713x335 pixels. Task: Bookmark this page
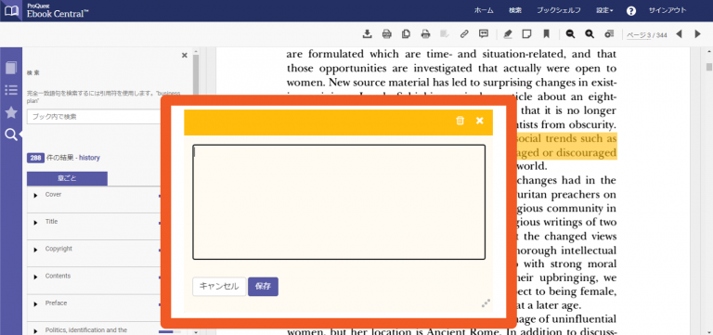coord(547,33)
